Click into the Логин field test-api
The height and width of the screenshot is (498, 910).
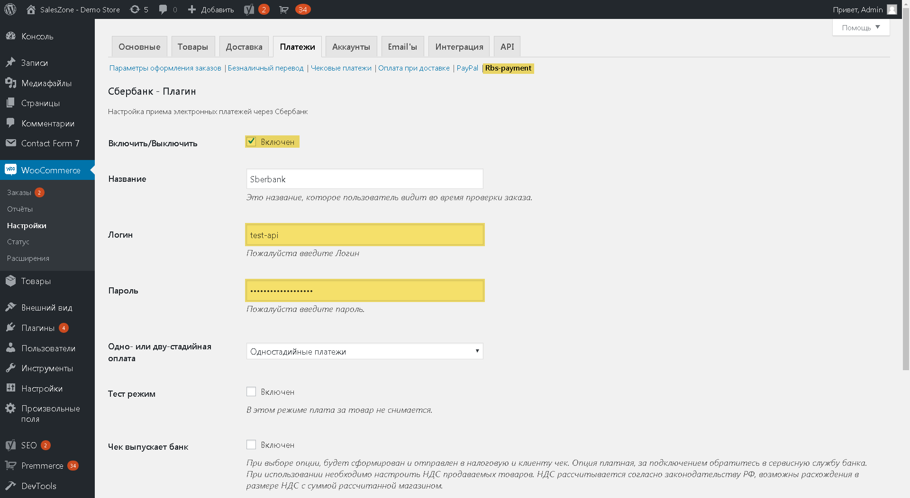click(364, 235)
